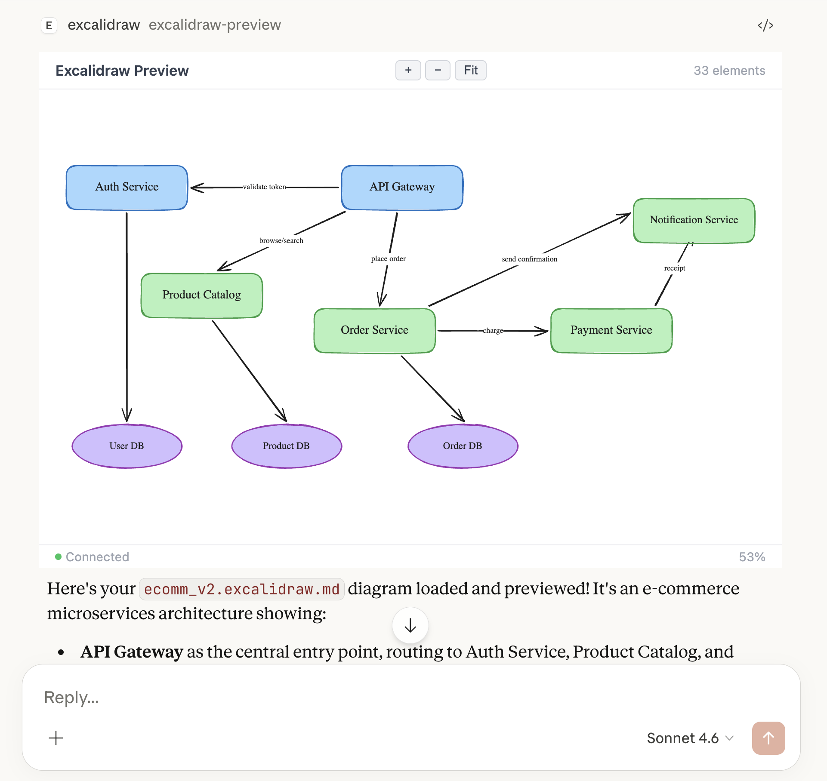The image size is (827, 781).
Task: Click the zoom out minus button
Action: click(438, 70)
